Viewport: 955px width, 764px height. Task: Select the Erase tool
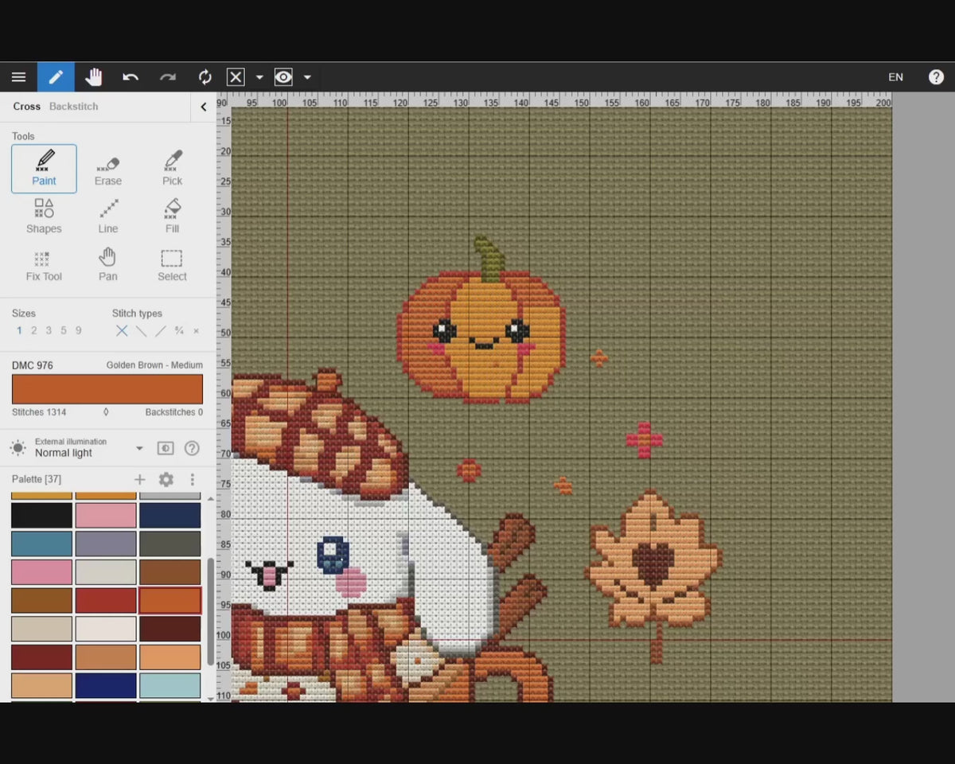pyautogui.click(x=108, y=169)
